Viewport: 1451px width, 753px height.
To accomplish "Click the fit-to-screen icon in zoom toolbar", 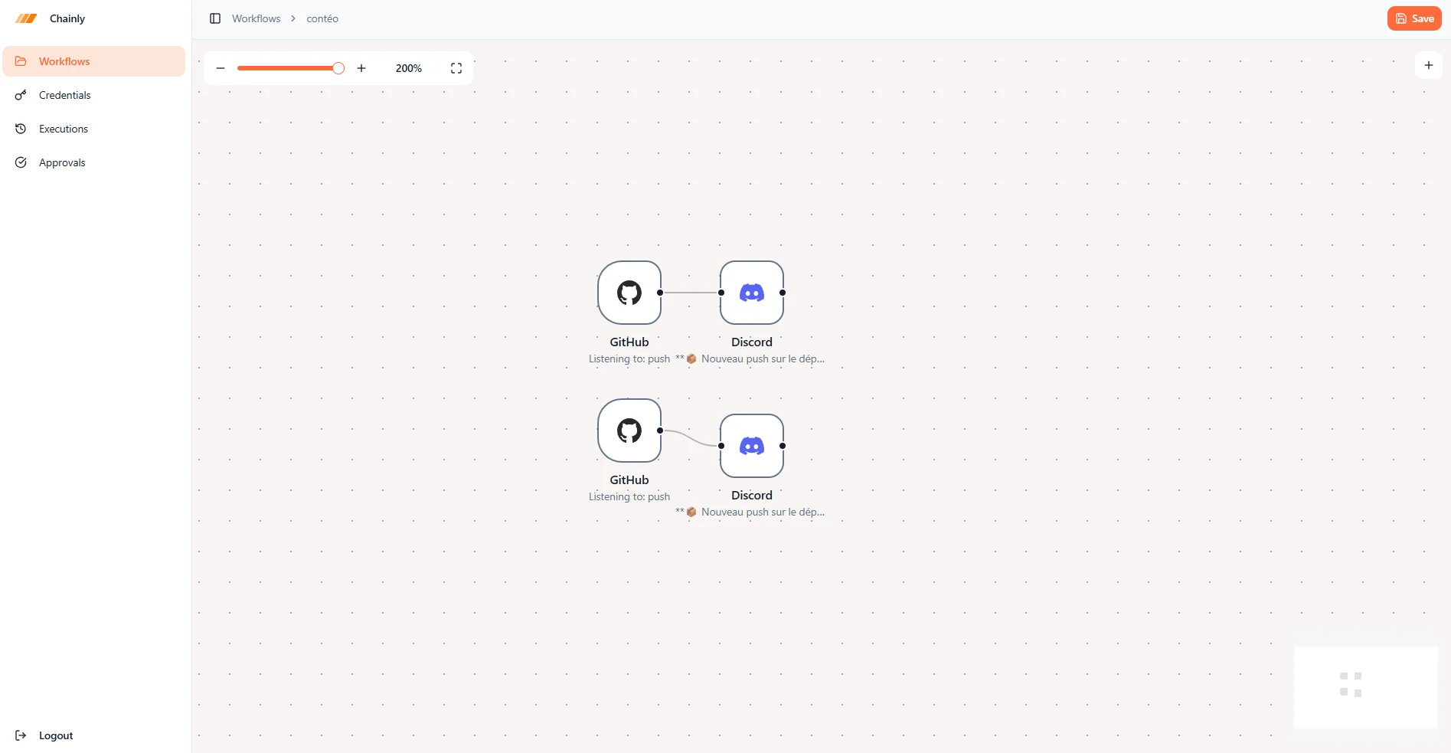I will (456, 68).
